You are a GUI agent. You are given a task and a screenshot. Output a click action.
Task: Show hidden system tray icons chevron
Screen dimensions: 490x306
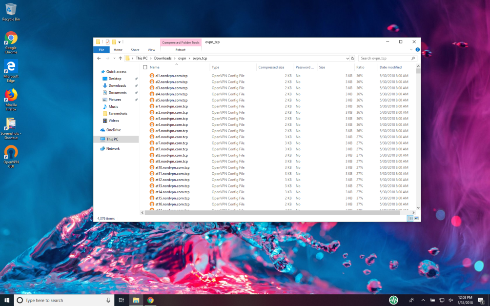point(423,300)
